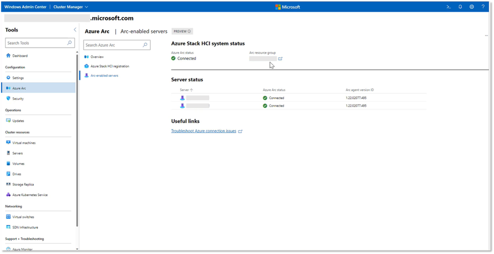The width and height of the screenshot is (494, 254).
Task: Open the help question mark icon
Action: point(483,6)
